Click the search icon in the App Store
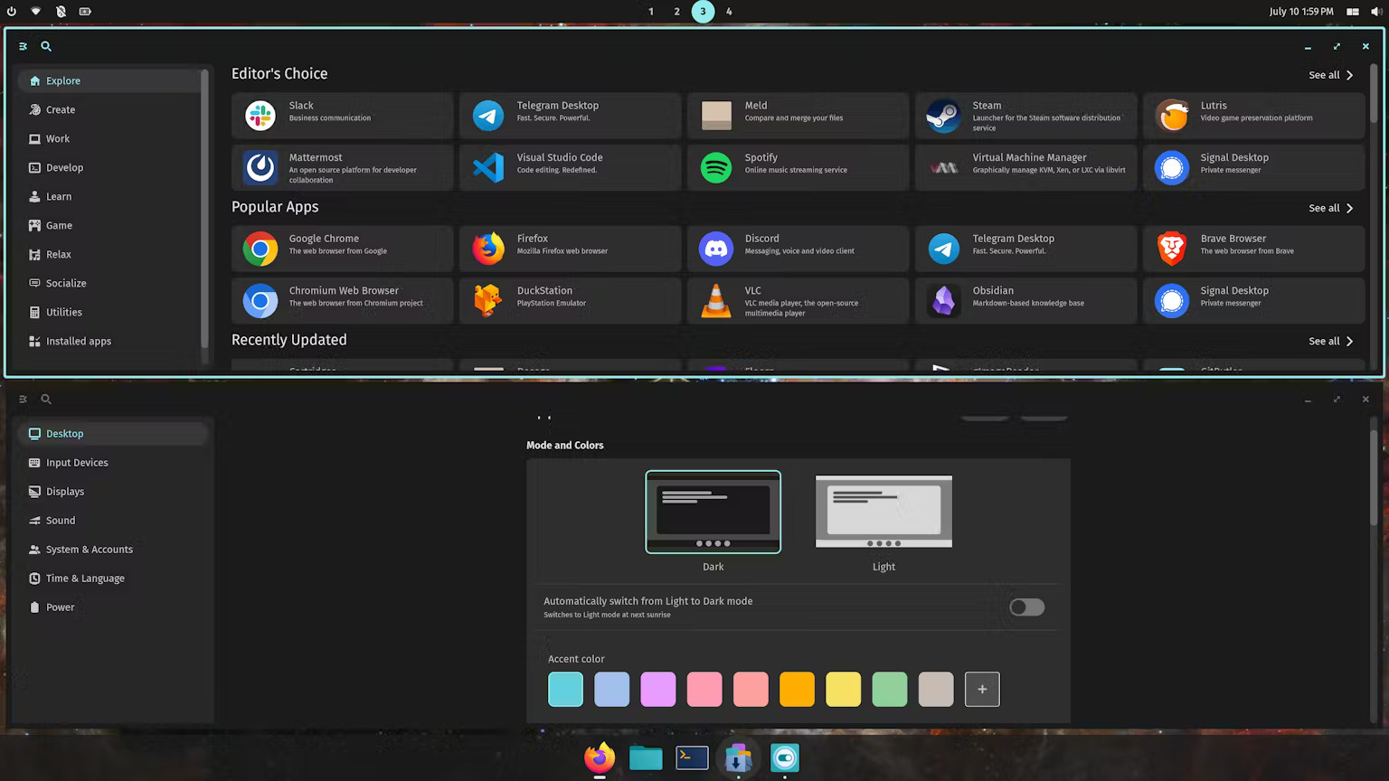 (45, 46)
